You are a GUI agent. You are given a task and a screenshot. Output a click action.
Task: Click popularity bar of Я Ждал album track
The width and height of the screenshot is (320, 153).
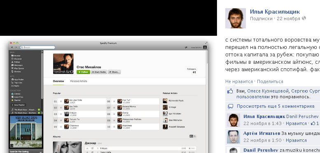tap(192, 148)
